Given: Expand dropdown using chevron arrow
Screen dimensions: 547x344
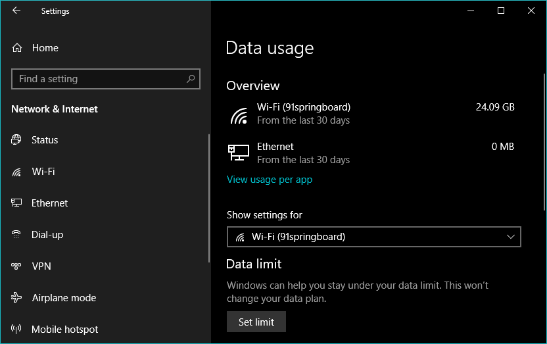Looking at the screenshot, I should point(511,237).
